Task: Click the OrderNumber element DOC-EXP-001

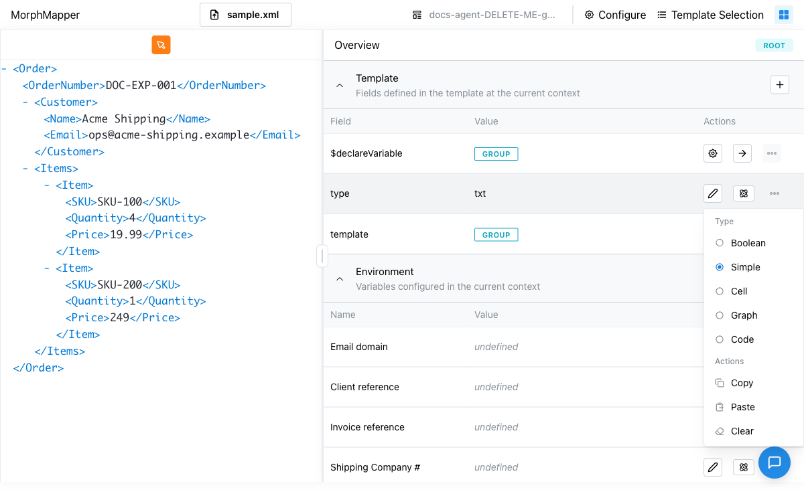Action: (x=144, y=85)
